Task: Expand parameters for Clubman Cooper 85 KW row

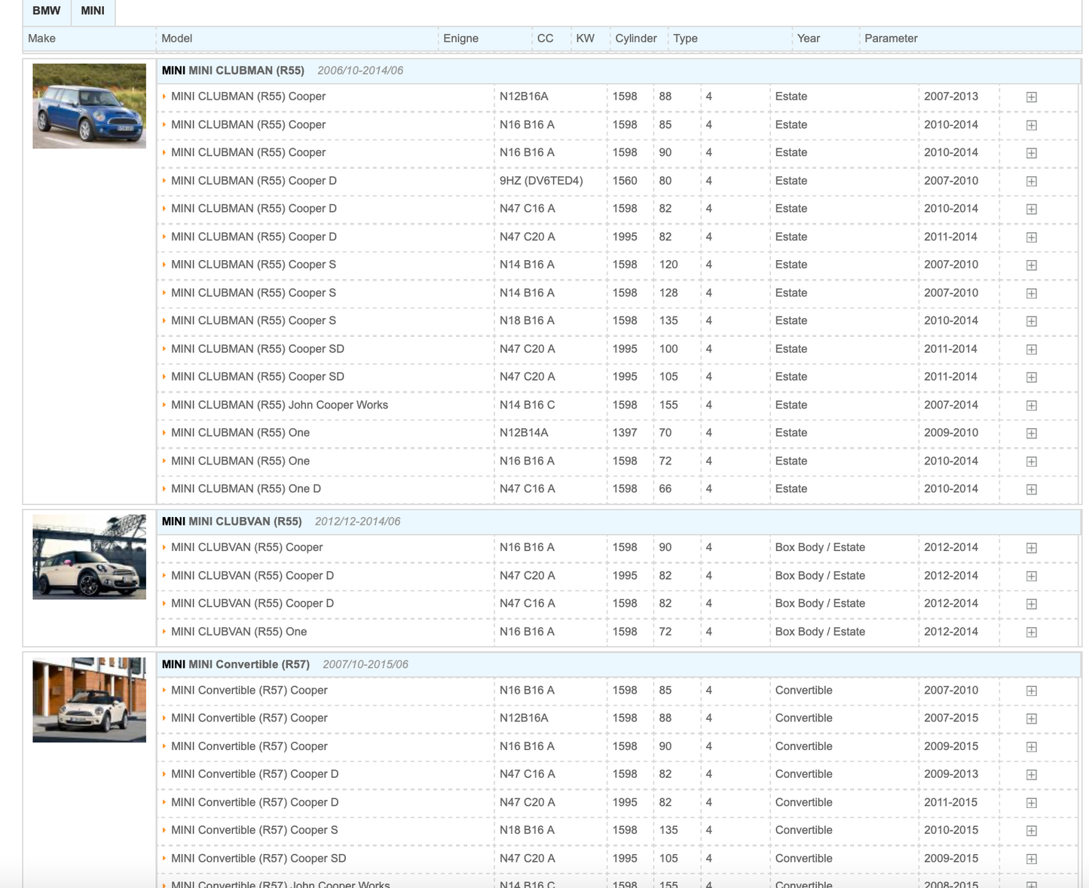Action: pos(1032,125)
